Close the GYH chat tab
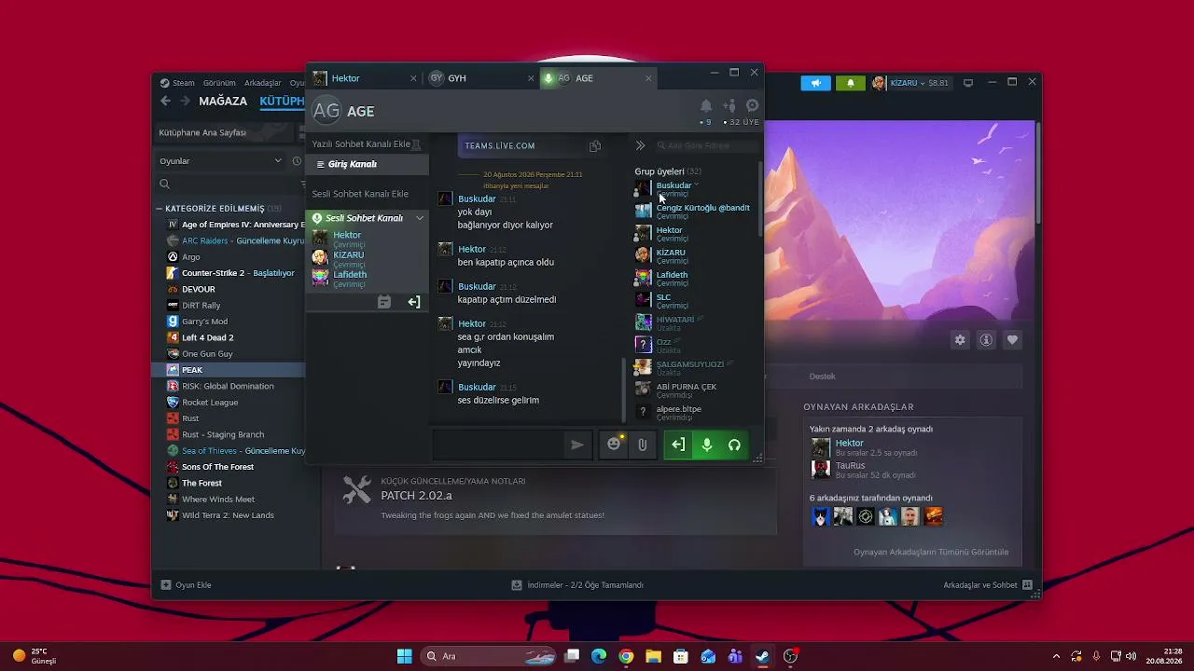This screenshot has width=1194, height=671. [531, 78]
